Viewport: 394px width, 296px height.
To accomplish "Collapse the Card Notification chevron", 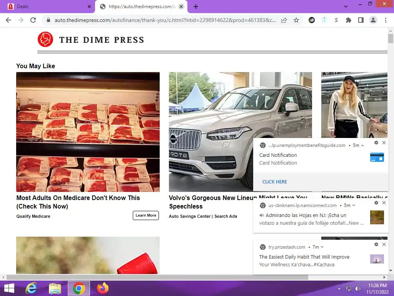I will tap(362, 145).
